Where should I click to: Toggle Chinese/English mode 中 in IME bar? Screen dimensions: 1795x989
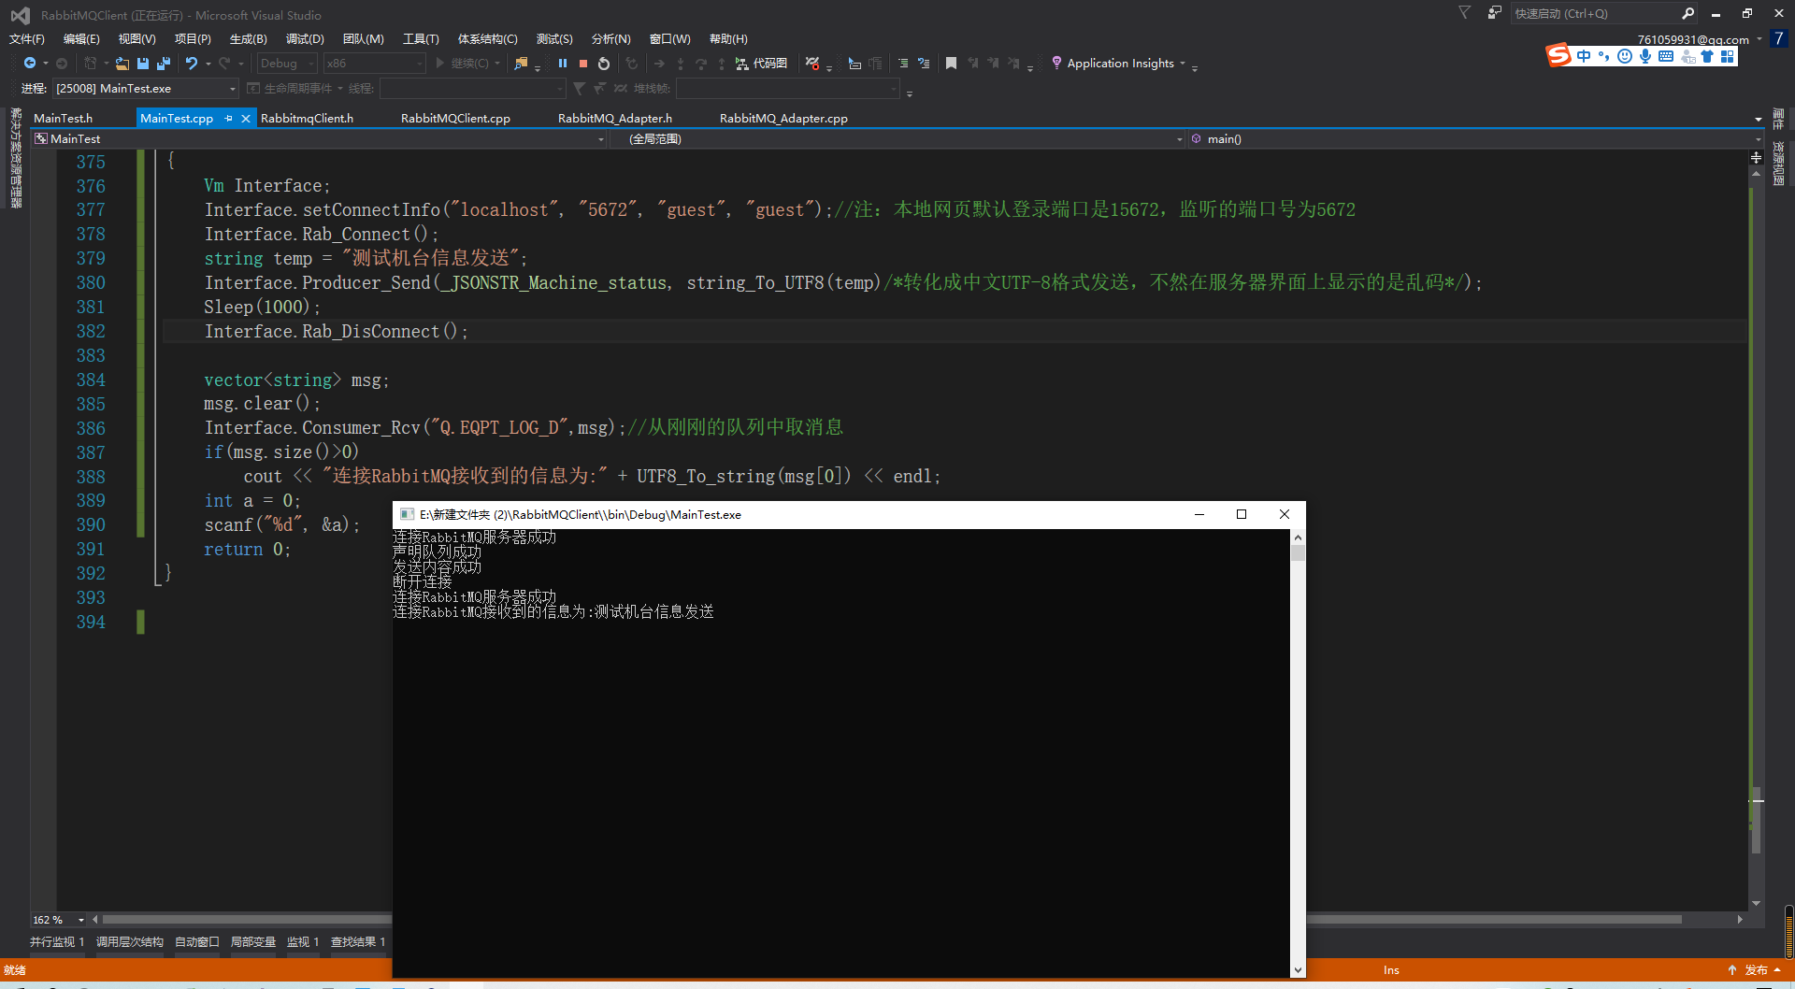pos(1584,56)
